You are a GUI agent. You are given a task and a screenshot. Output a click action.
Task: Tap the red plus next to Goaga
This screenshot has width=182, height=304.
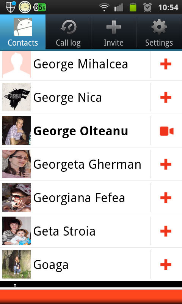tap(166, 264)
